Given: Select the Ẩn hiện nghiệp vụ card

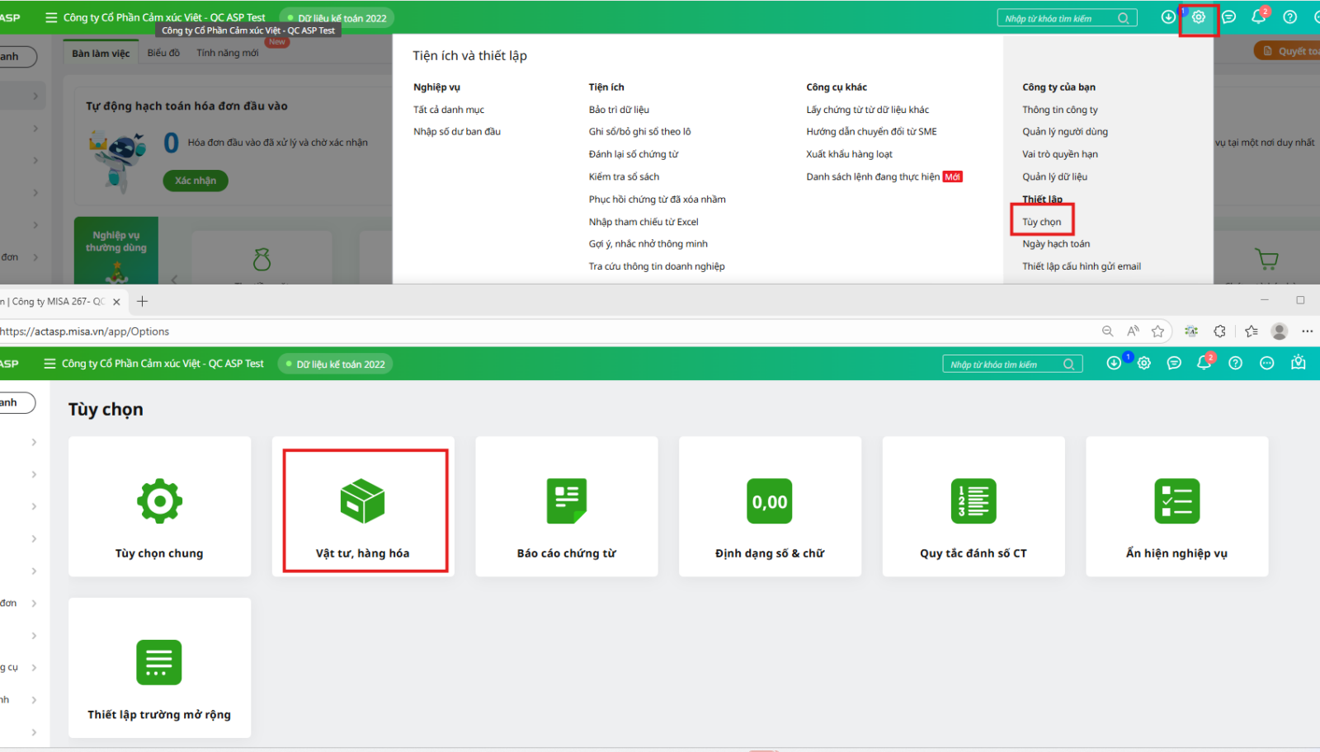Looking at the screenshot, I should pos(1176,506).
